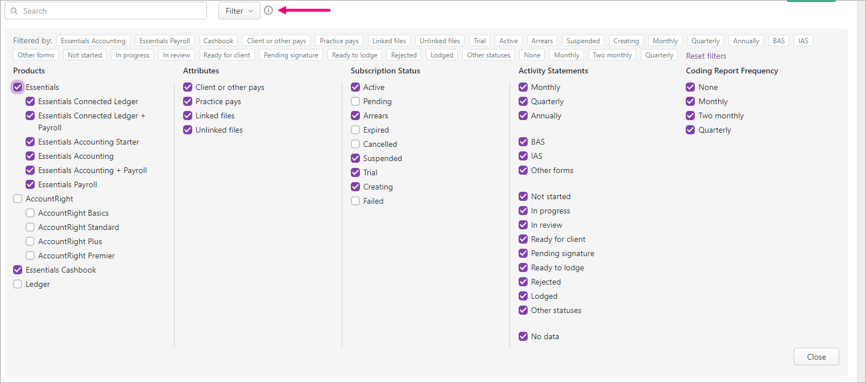Uncheck Suspended subscription status
The width and height of the screenshot is (866, 383).
355,158
